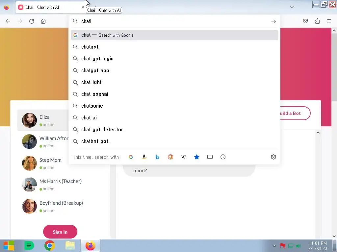The height and width of the screenshot is (252, 337).
Task: Click the Firefox taskbar button
Action: pos(91,245)
